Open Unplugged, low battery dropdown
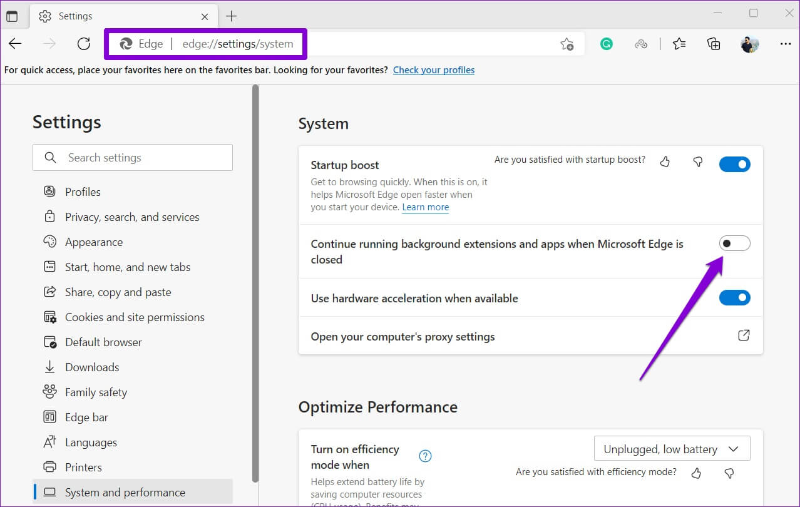This screenshot has height=507, width=800. (x=672, y=449)
